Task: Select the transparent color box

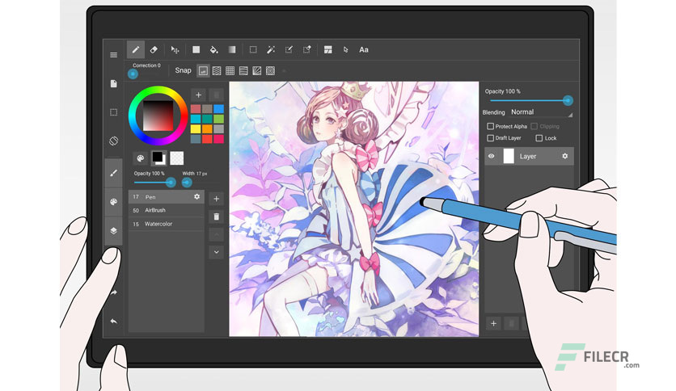Action: [177, 158]
